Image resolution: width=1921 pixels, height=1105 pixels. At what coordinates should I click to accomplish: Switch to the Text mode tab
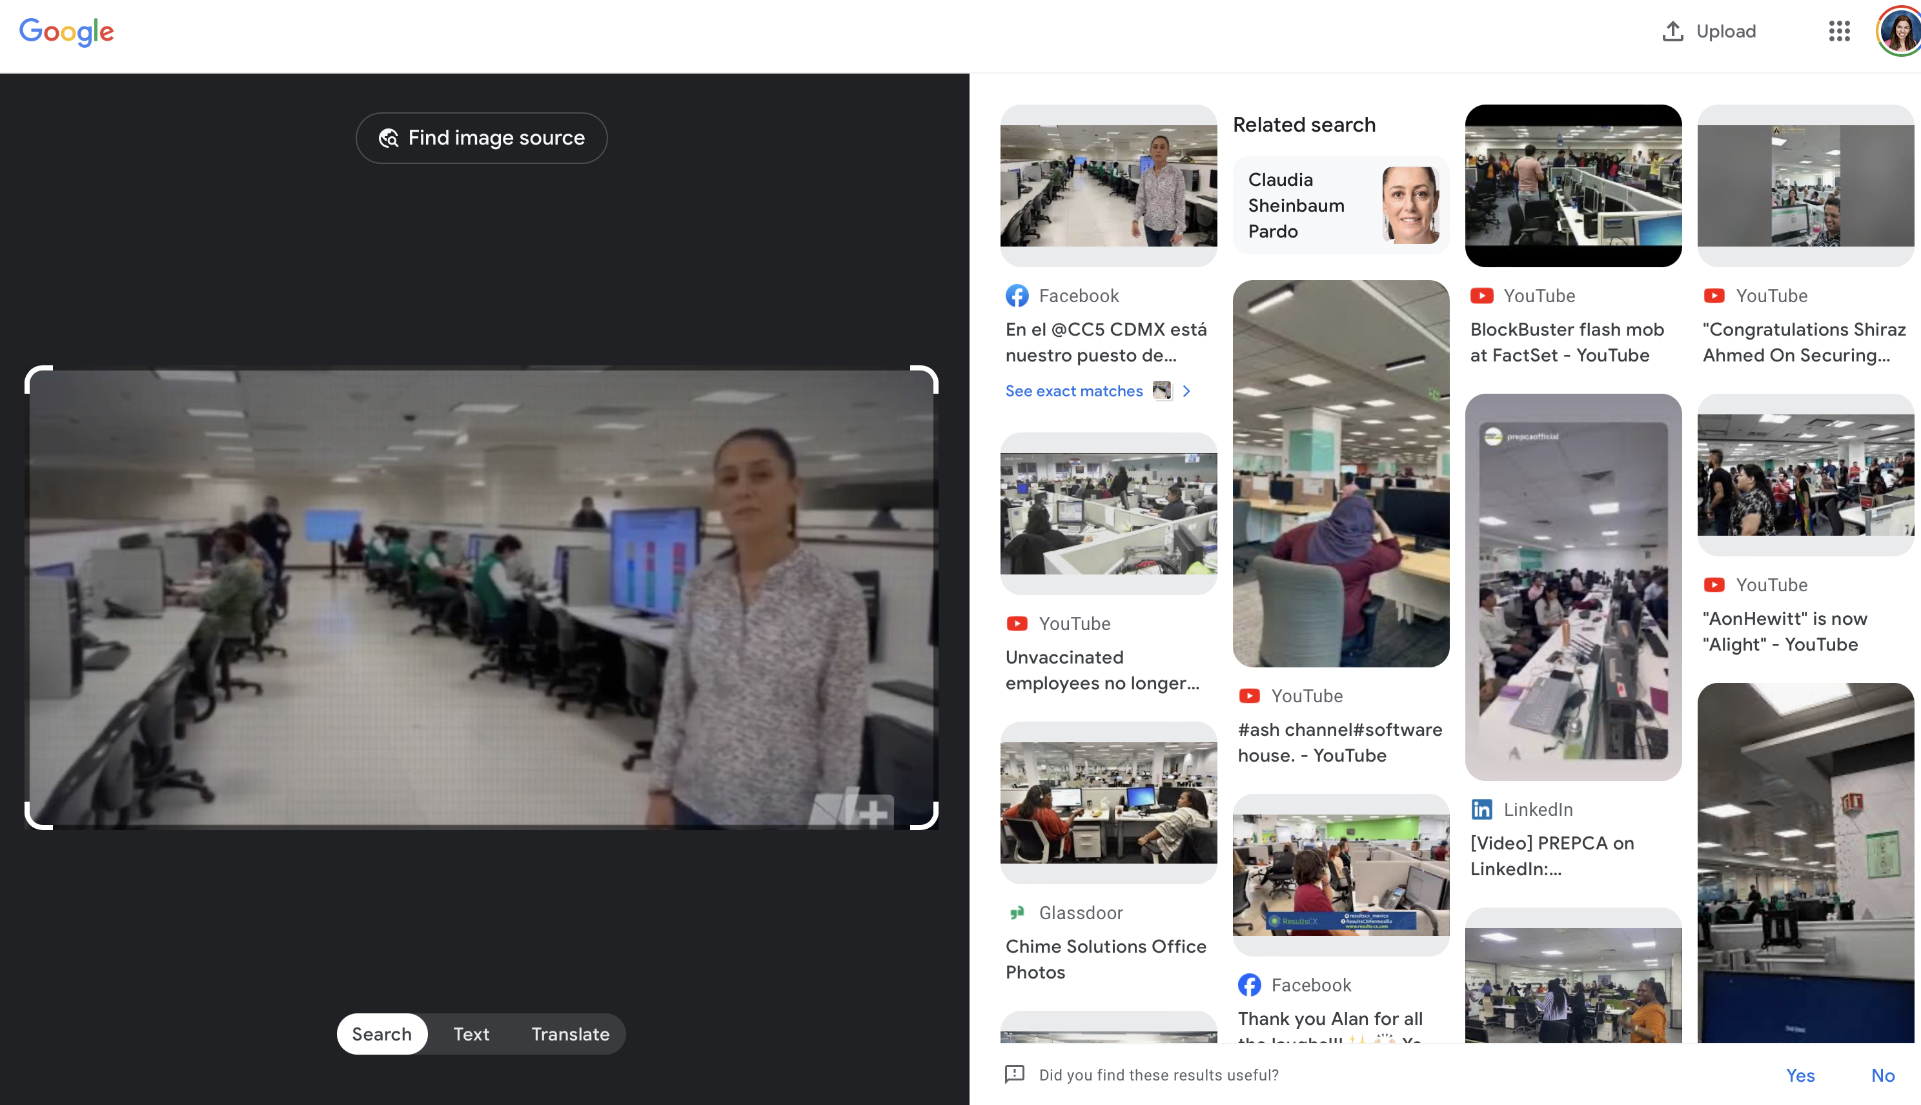471,1033
